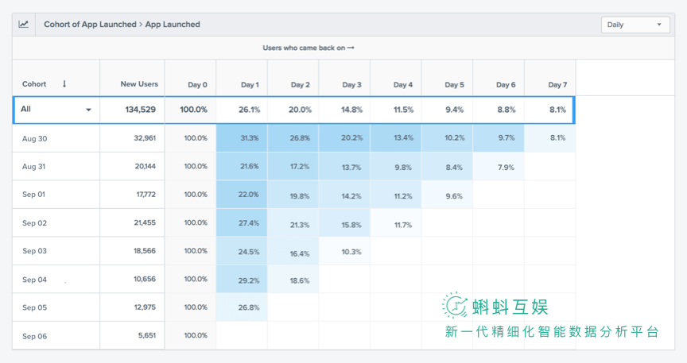The width and height of the screenshot is (687, 363).
Task: Click Aug 30 new users count 32,961
Action: (145, 138)
